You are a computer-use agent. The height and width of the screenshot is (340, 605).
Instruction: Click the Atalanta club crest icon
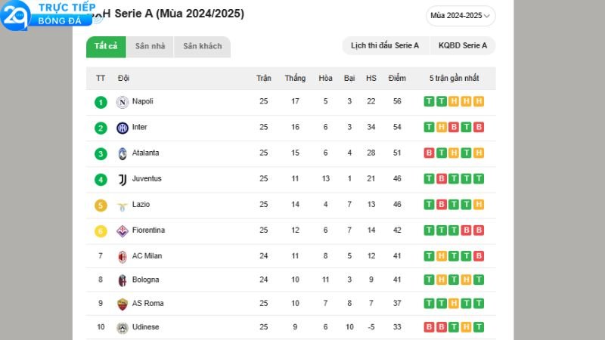pyautogui.click(x=123, y=154)
